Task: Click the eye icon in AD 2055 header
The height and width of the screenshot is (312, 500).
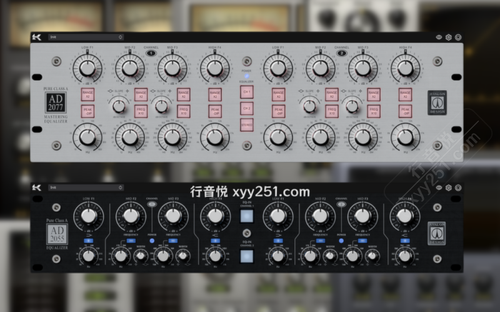Action: [439, 188]
